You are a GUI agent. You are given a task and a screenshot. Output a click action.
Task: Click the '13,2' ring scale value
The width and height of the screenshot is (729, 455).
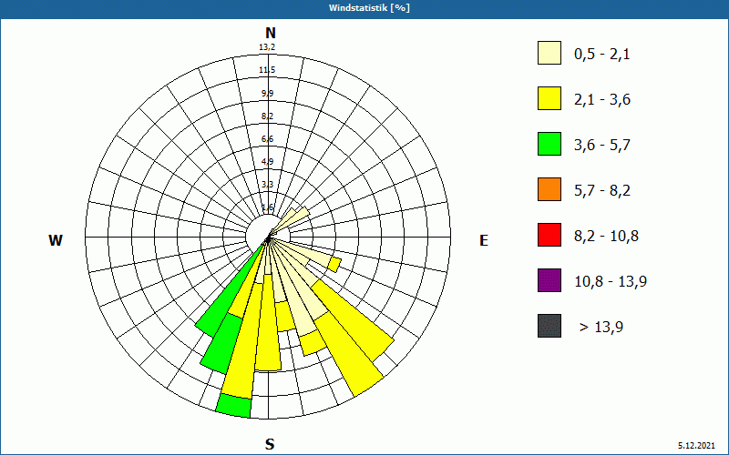coord(267,47)
